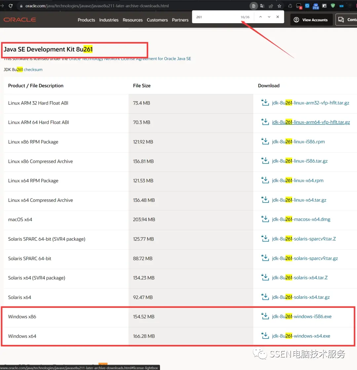Open the green shield ad blocker extension
Screen dimensions: 357x370
(x=333, y=6)
